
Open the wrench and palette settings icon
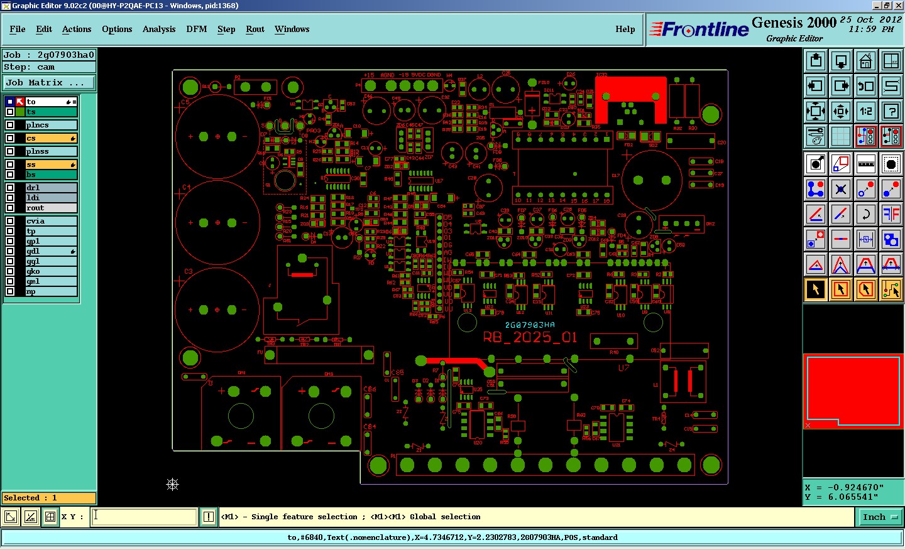click(816, 136)
